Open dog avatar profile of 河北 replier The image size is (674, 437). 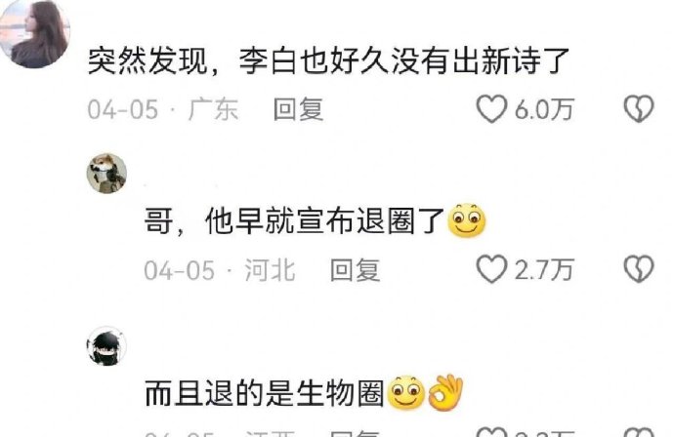pyautogui.click(x=106, y=173)
